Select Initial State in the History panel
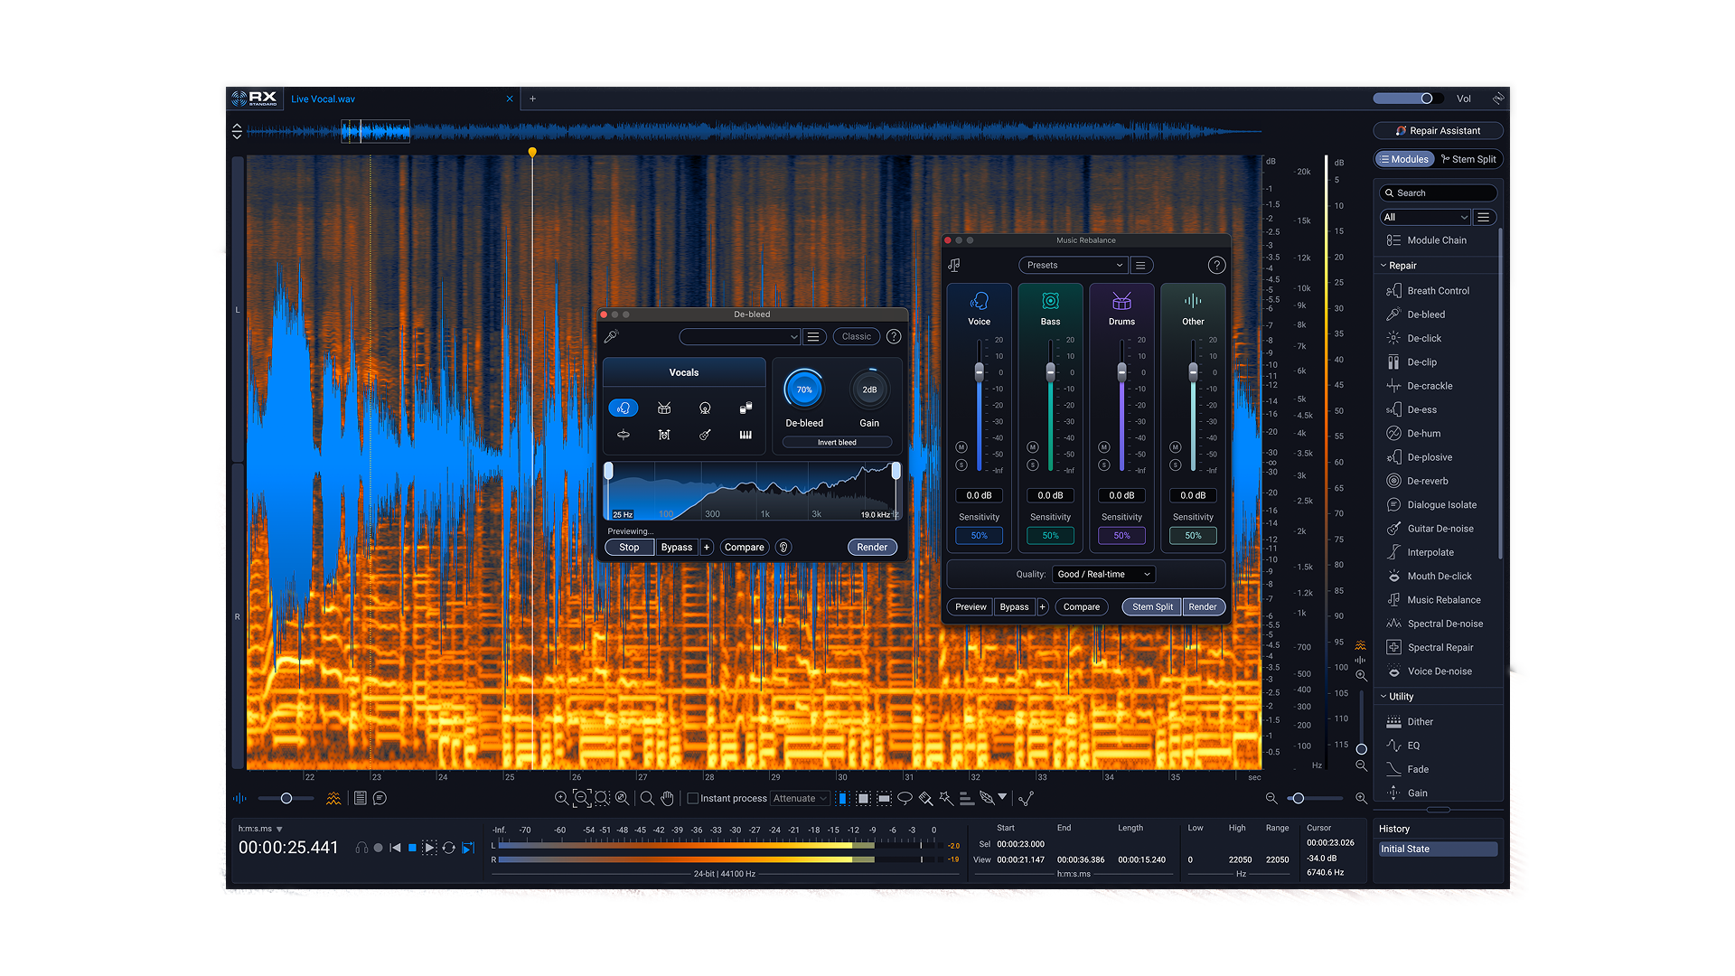The image size is (1735, 976). [1437, 849]
